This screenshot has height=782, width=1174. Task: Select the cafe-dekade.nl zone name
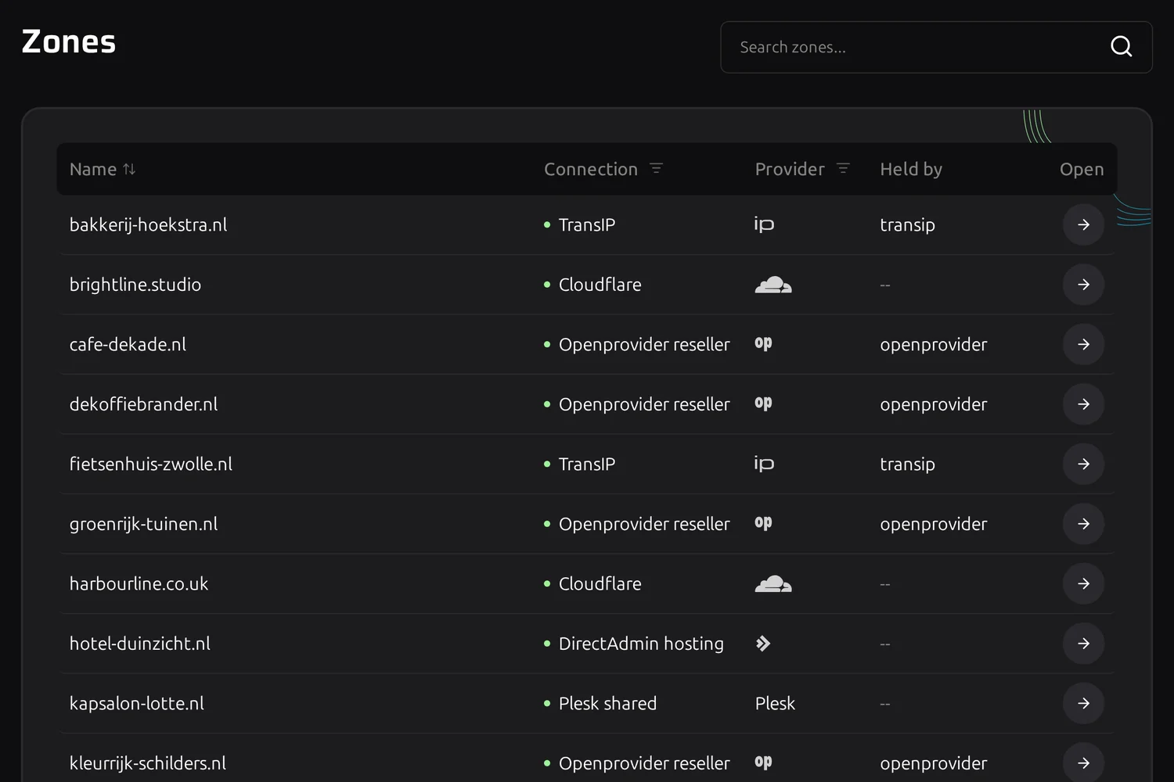coord(128,344)
